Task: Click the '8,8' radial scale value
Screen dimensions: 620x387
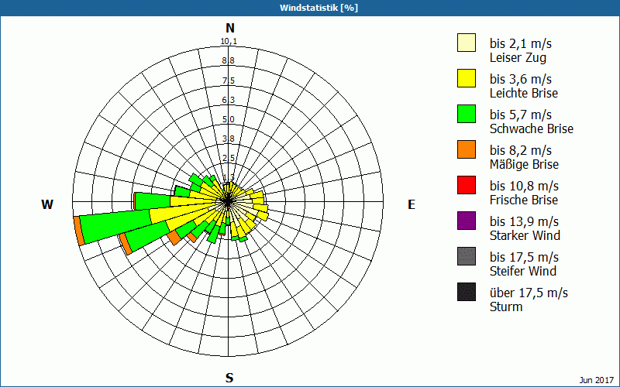Action: pyautogui.click(x=228, y=61)
